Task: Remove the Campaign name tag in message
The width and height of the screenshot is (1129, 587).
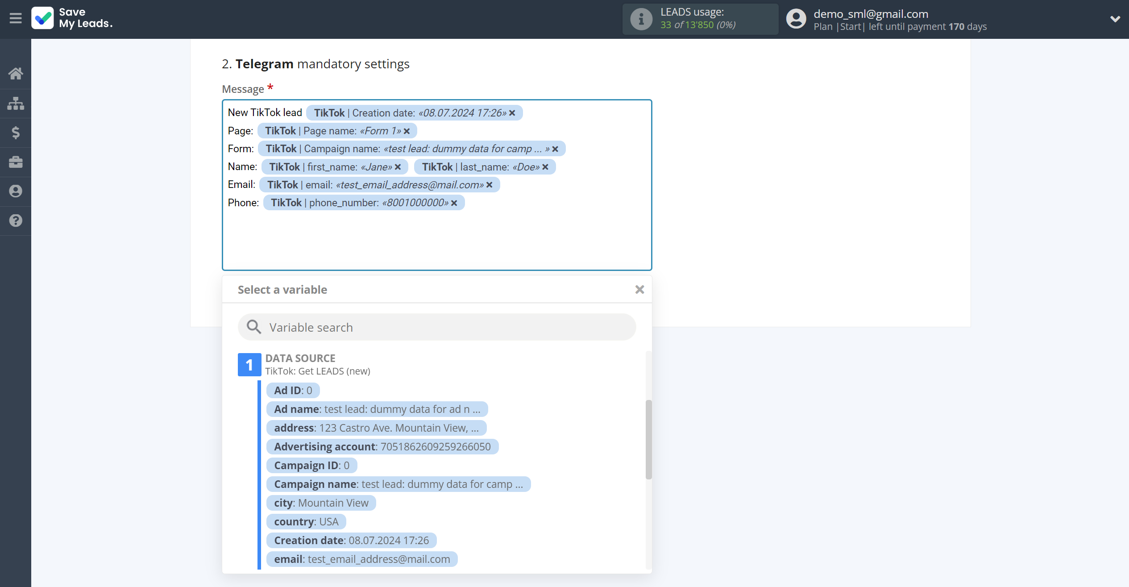Action: 555,149
